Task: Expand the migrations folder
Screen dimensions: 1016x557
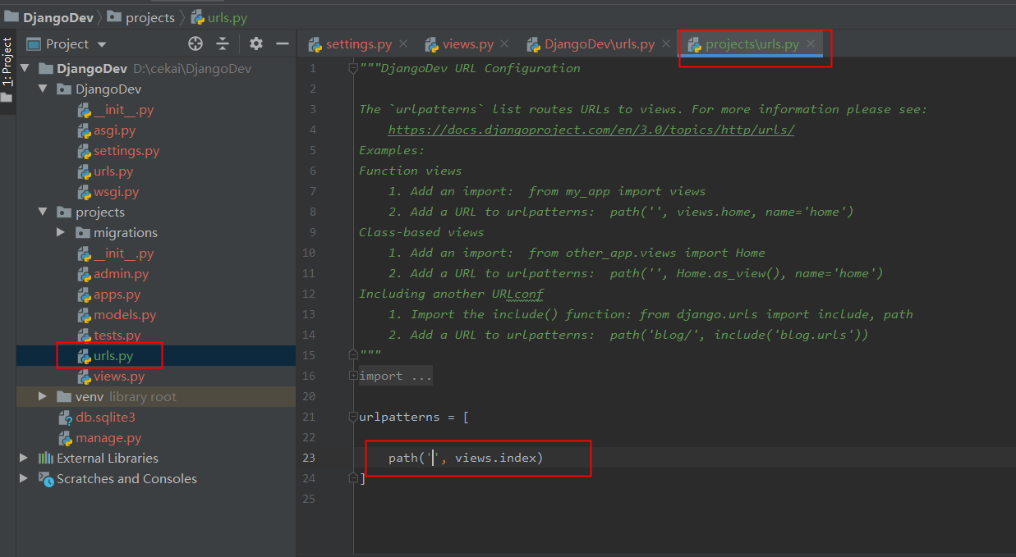Action: point(61,233)
